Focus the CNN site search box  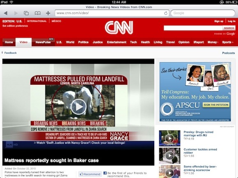[193, 28]
